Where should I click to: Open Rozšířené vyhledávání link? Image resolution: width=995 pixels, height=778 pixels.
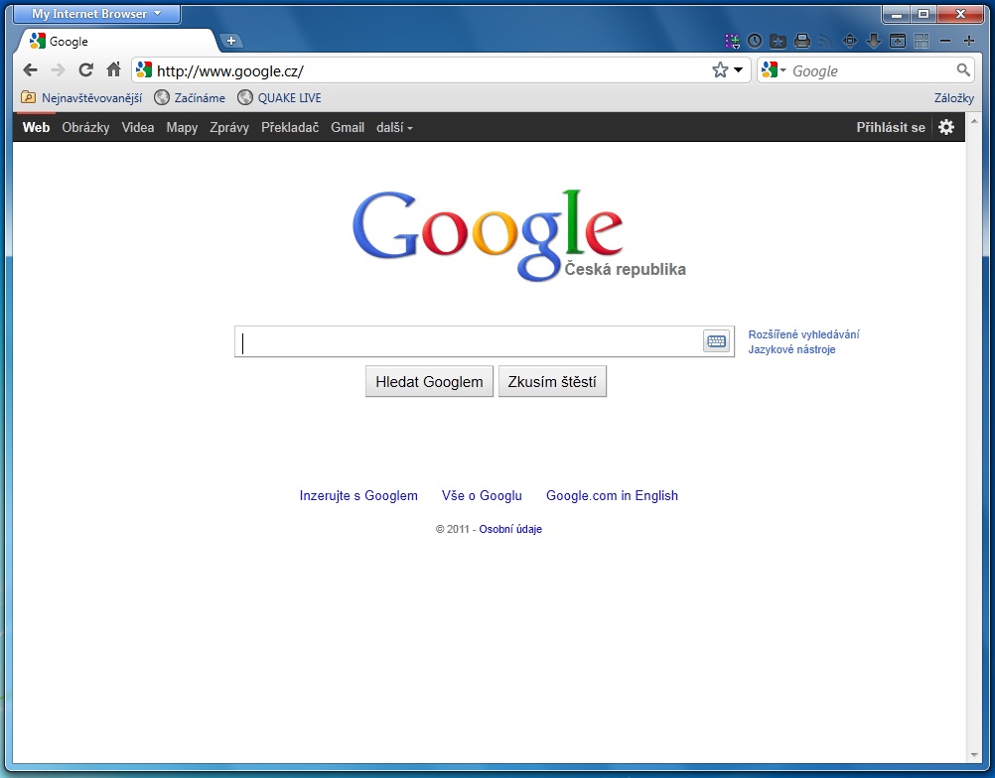pyautogui.click(x=804, y=334)
